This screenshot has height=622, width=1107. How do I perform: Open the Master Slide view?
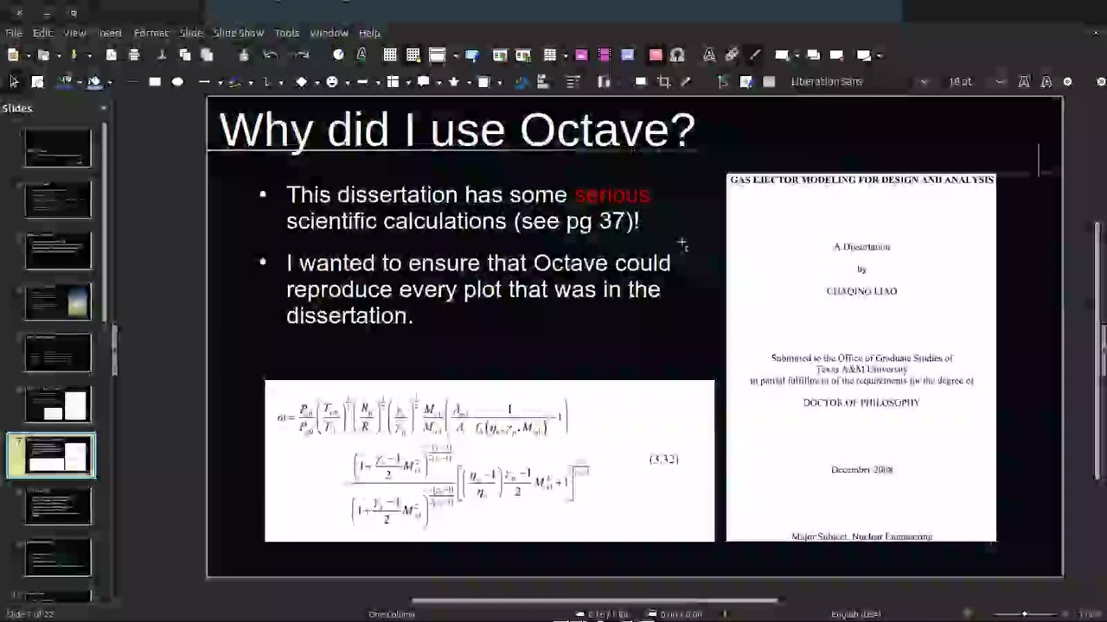(x=472, y=55)
